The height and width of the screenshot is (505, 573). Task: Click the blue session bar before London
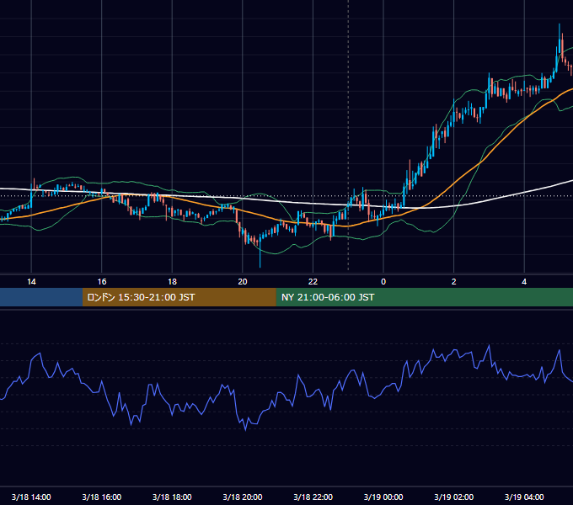(x=41, y=297)
